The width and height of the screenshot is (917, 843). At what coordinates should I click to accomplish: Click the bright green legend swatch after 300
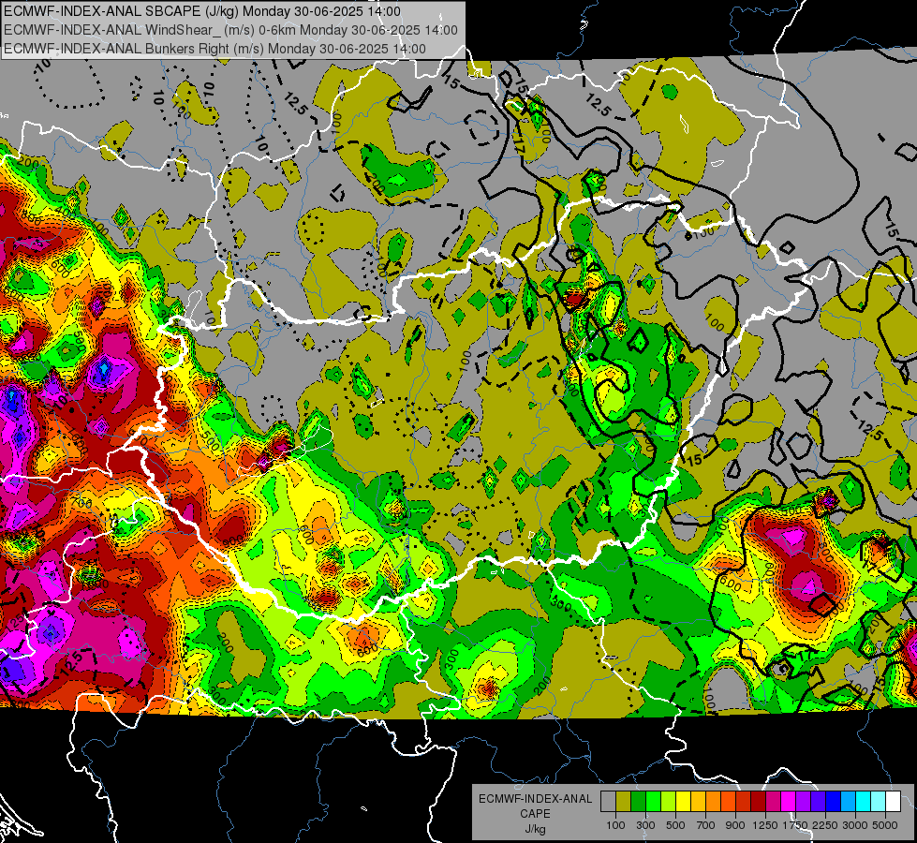pos(653,801)
